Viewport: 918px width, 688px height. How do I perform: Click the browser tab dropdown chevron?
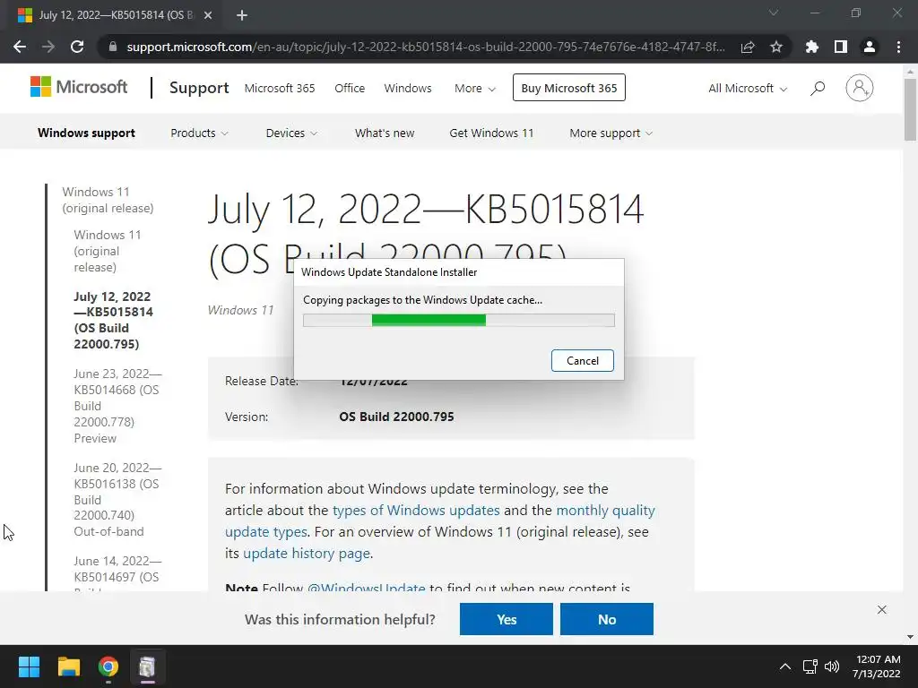pyautogui.click(x=774, y=13)
